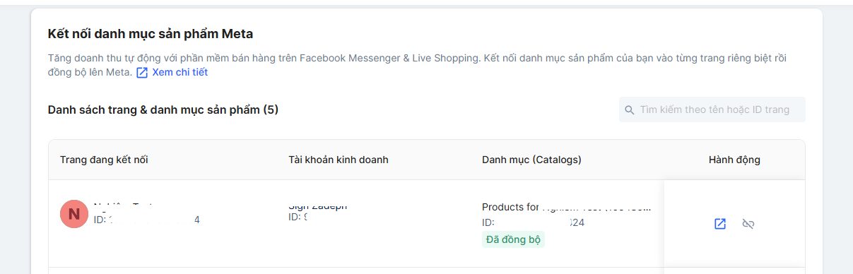The width and height of the screenshot is (853, 274).
Task: Click the Kết nối danh mục sản phẩm Meta heading
Action: (150, 33)
